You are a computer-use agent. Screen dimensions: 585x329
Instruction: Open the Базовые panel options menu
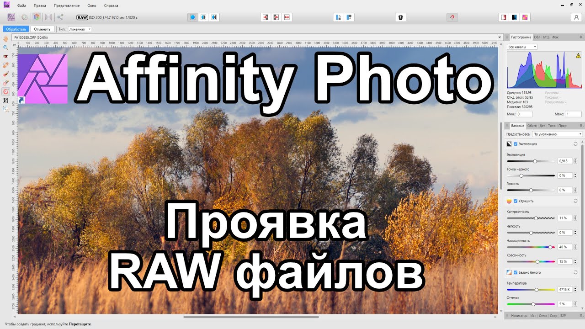[581, 126]
